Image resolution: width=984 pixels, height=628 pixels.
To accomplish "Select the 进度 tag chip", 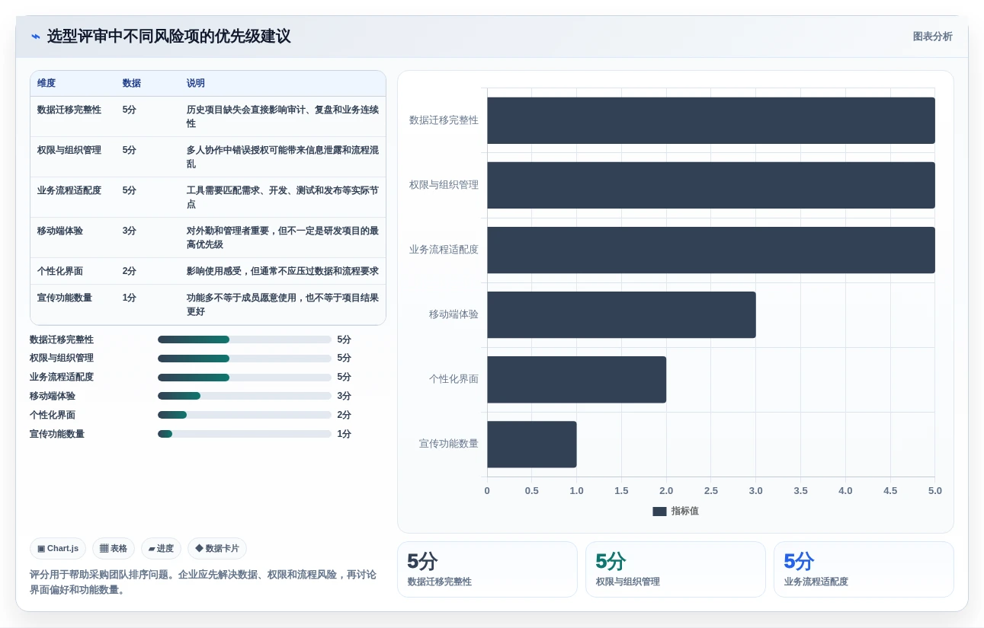I will (161, 548).
